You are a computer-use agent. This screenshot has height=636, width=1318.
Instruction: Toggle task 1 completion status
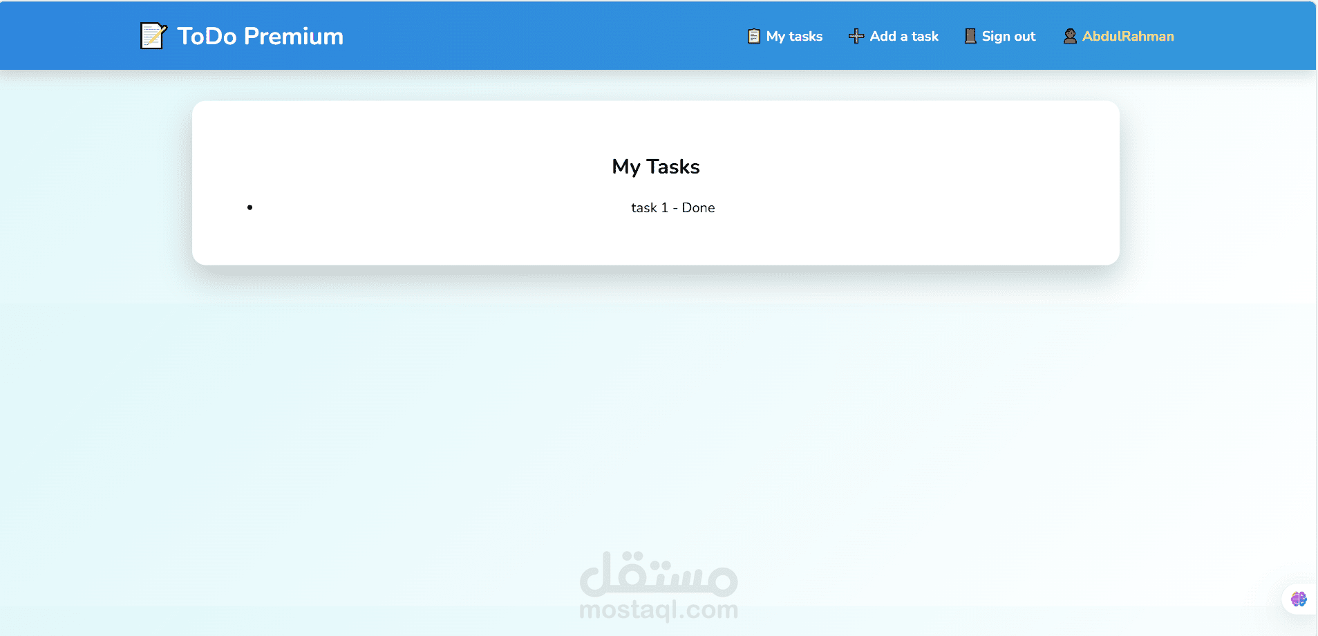tap(672, 207)
